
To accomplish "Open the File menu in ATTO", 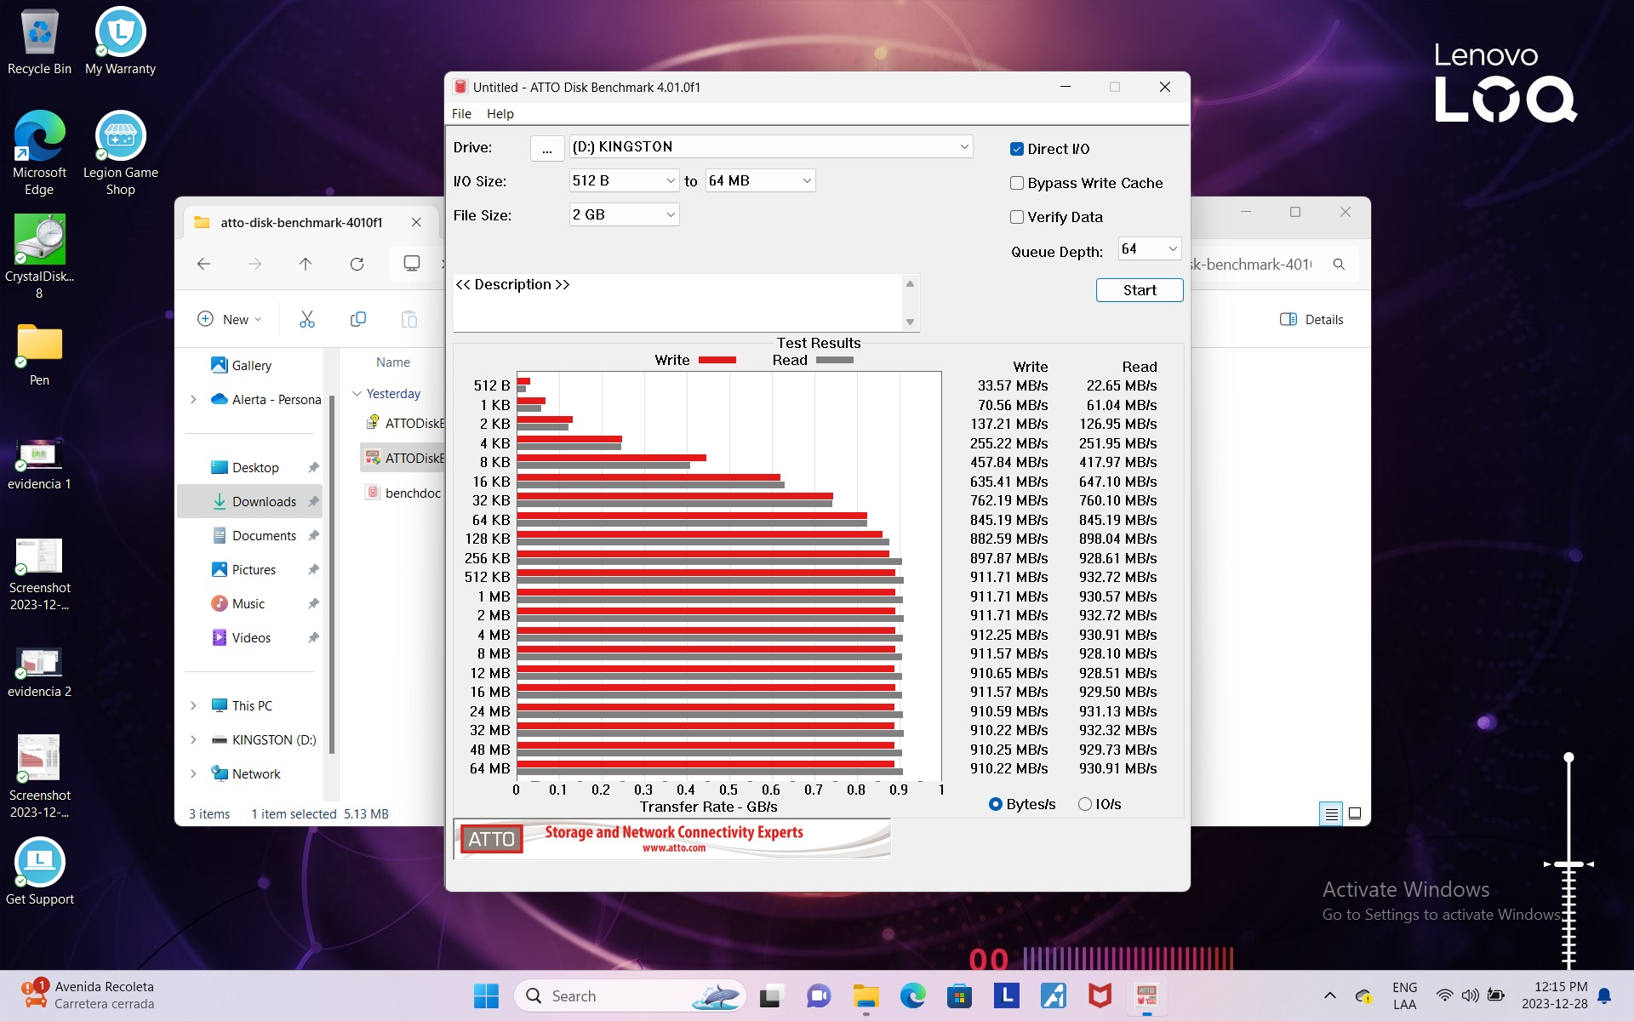I will pos(461,113).
